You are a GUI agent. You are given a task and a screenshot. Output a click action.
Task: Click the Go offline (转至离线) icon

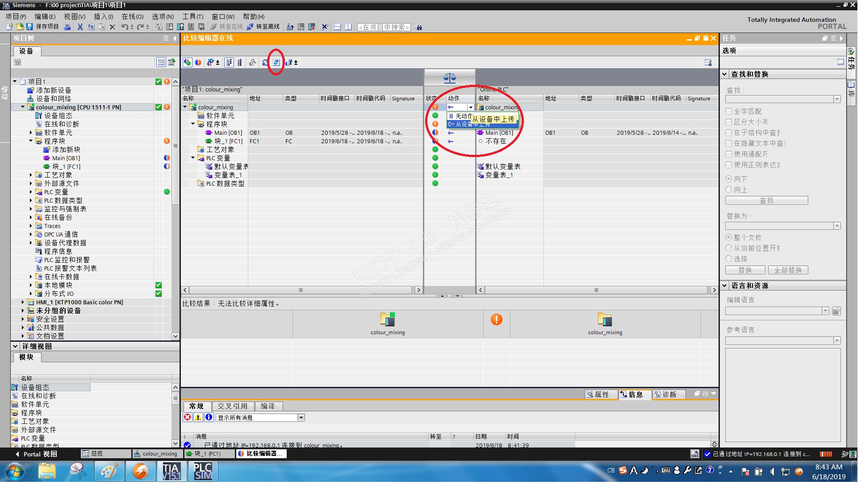pyautogui.click(x=250, y=27)
